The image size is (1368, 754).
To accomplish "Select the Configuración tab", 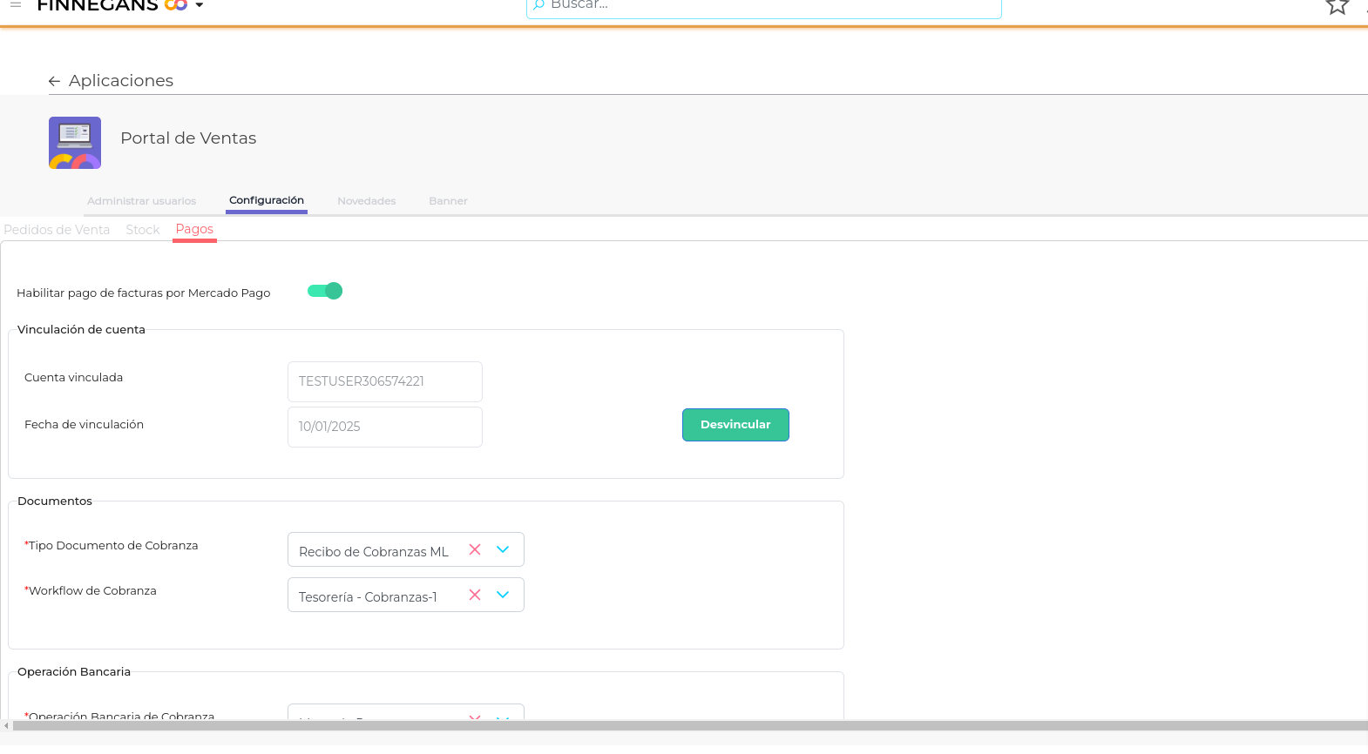I will [x=267, y=200].
